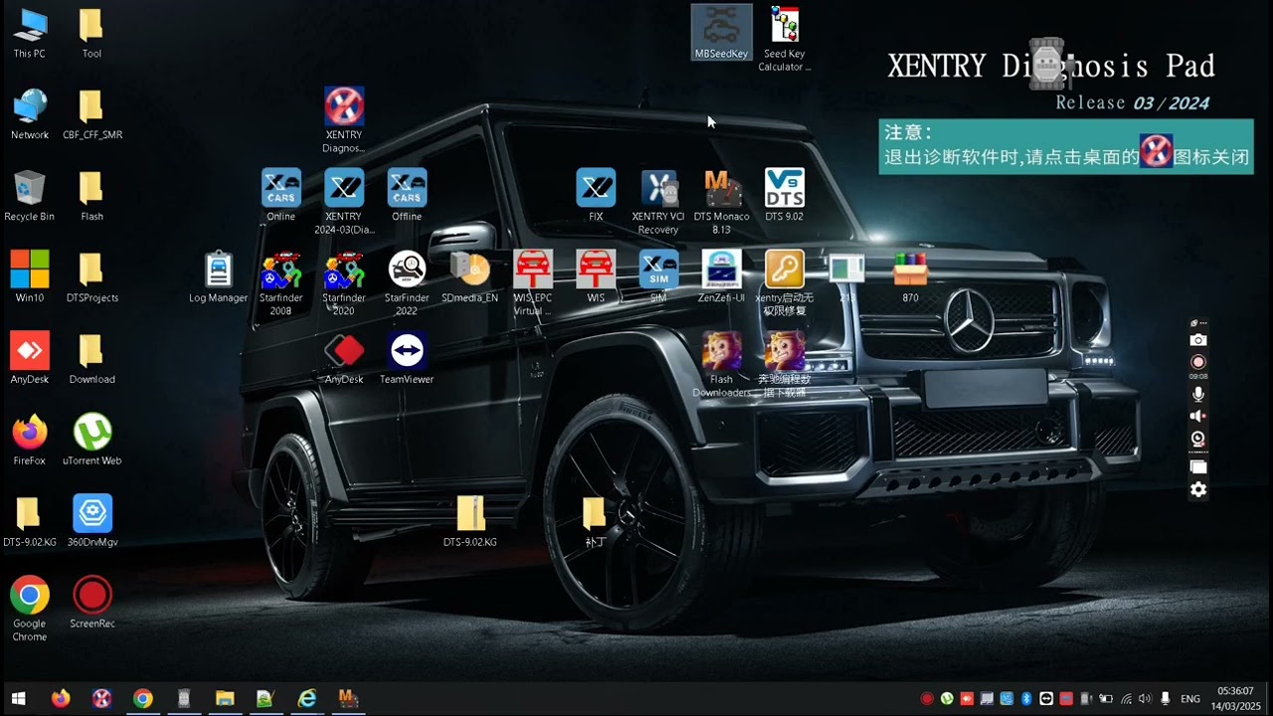Open the taskbar clock and date
The height and width of the screenshot is (716, 1273).
1235,699
